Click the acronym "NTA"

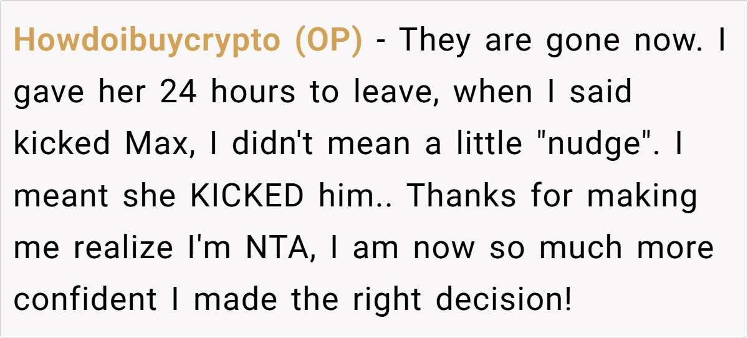[x=283, y=248]
